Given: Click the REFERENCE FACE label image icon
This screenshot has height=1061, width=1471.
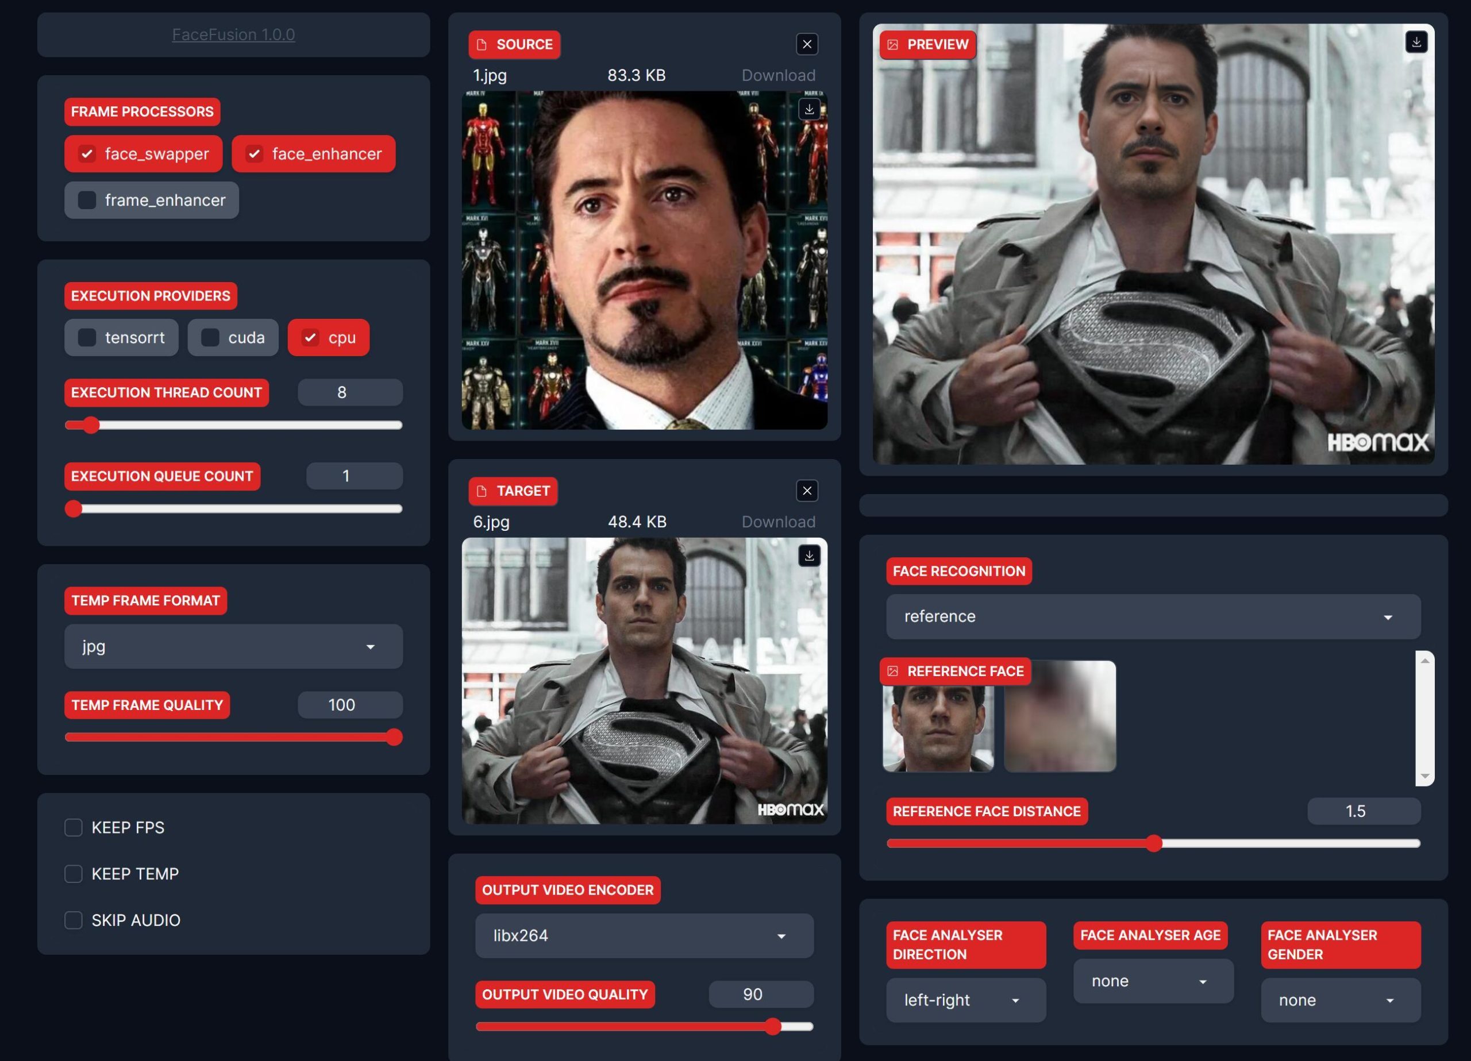Looking at the screenshot, I should pyautogui.click(x=892, y=671).
